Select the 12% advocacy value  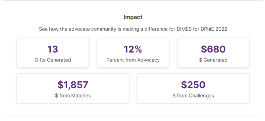coord(133,49)
